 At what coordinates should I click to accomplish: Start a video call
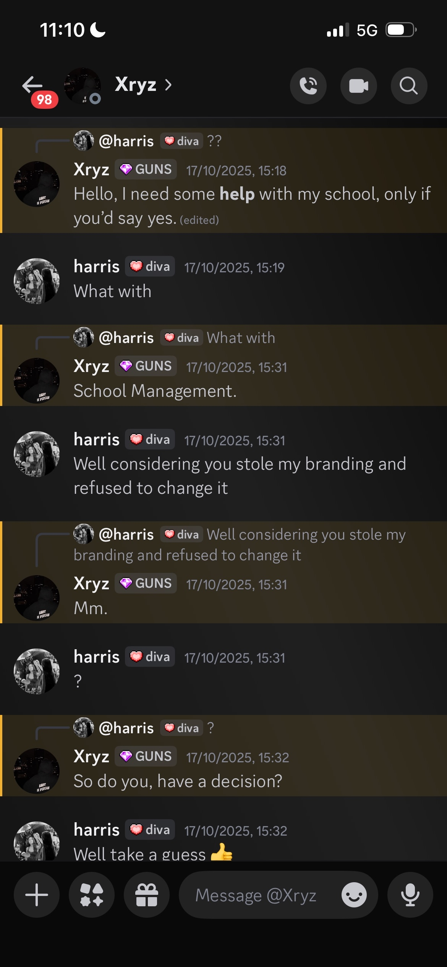coord(358,86)
